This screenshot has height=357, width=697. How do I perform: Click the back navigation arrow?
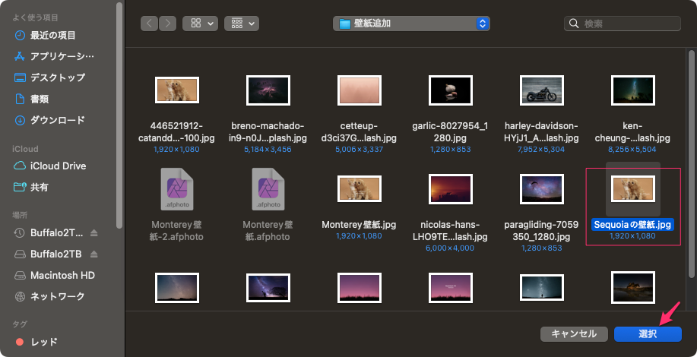coord(149,24)
